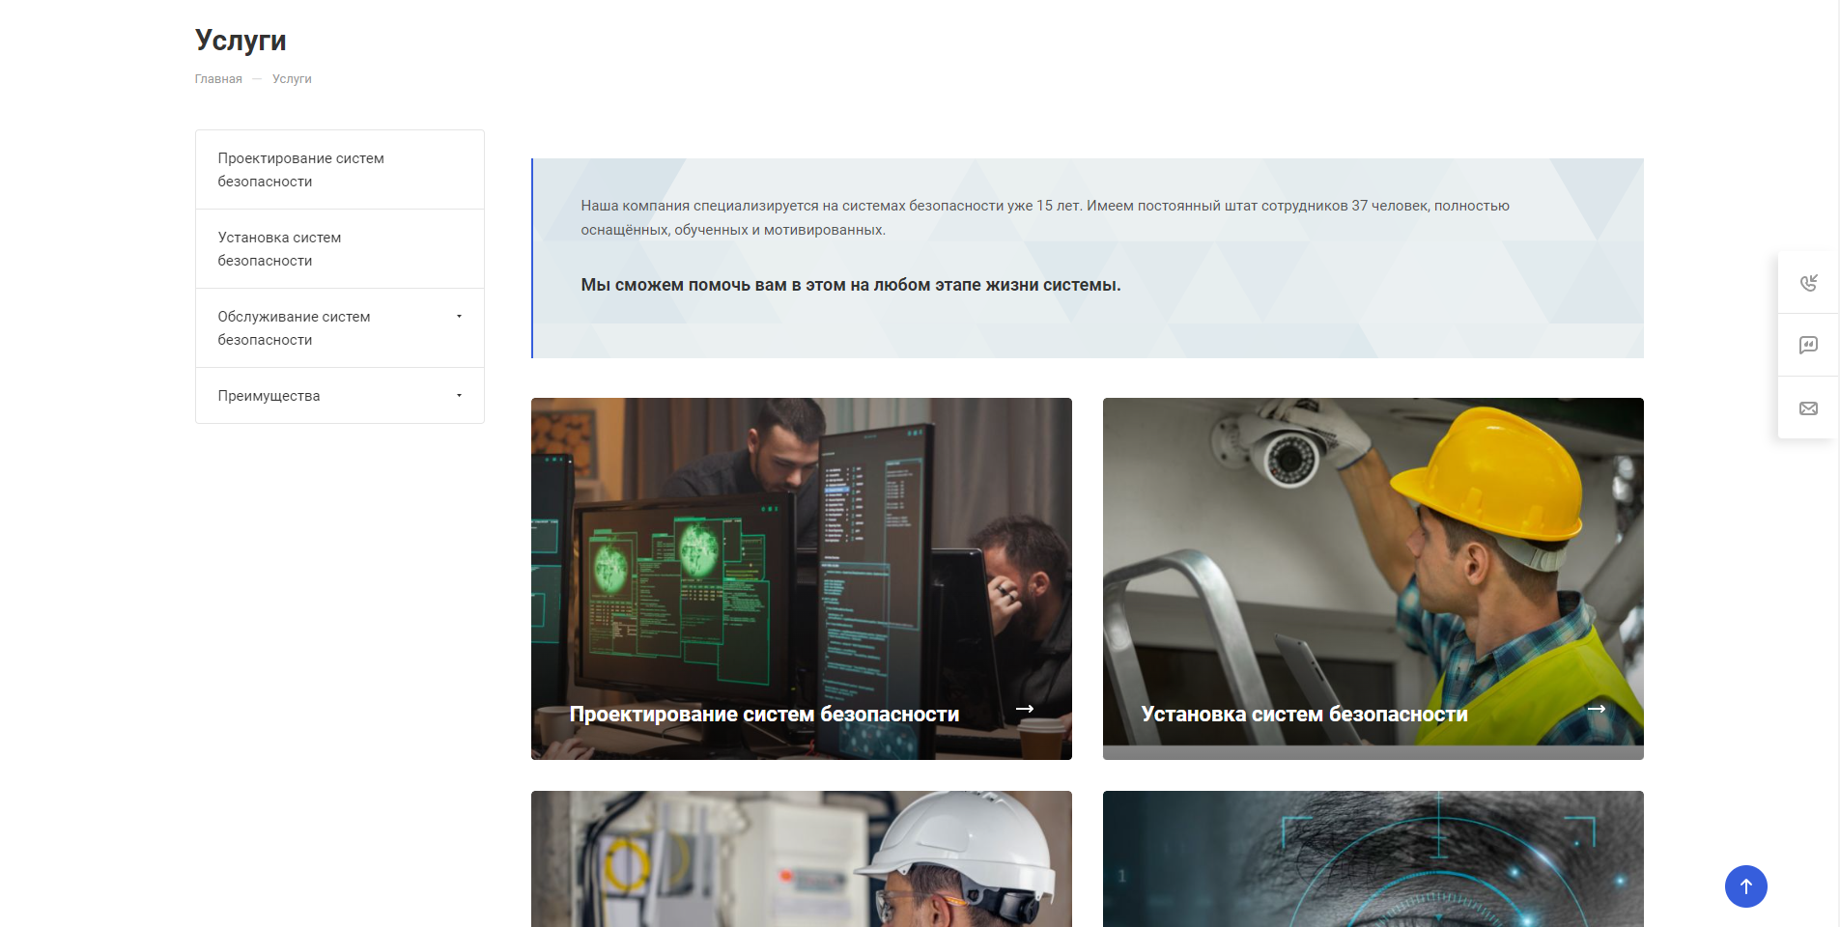Image resolution: width=1840 pixels, height=927 pixels.
Task: Expand the Преимущества submenu arrow
Action: tap(459, 395)
